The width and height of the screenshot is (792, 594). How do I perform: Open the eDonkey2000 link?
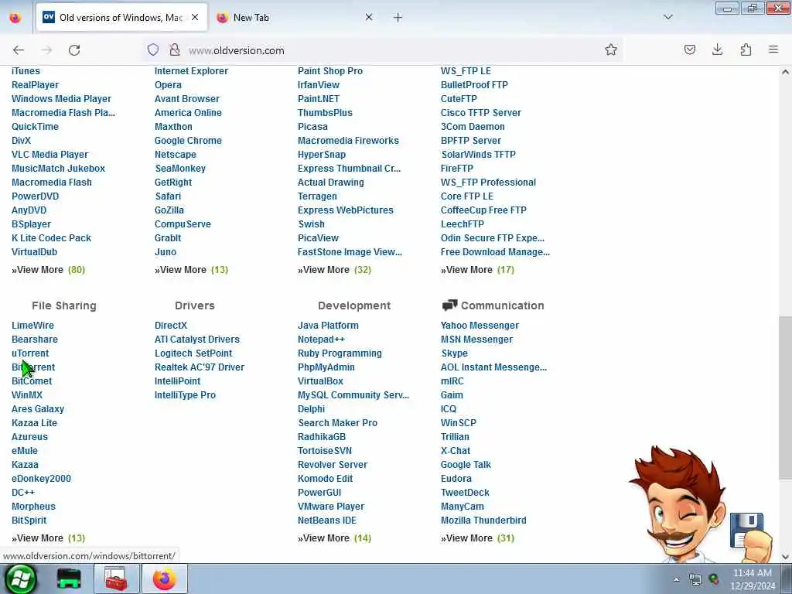click(41, 478)
